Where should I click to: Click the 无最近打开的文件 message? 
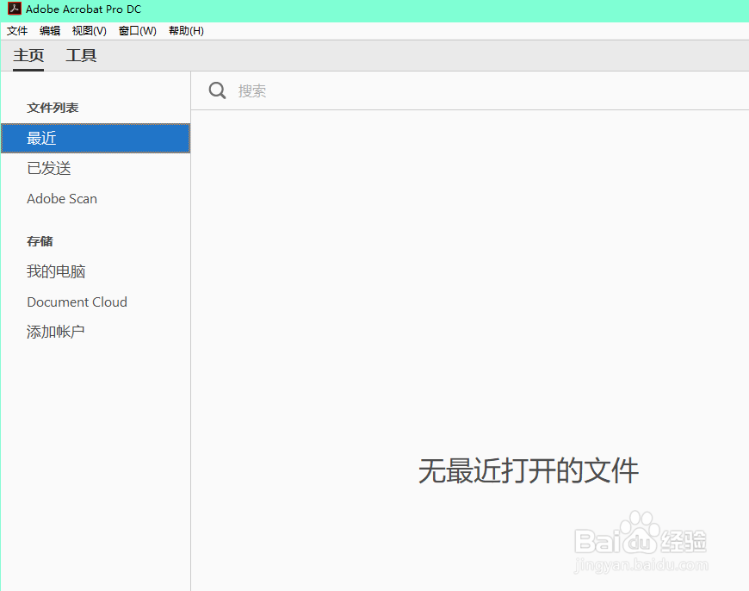coord(529,470)
